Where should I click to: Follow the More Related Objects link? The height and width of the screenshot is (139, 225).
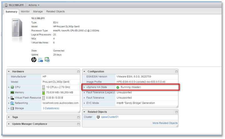[165, 123]
